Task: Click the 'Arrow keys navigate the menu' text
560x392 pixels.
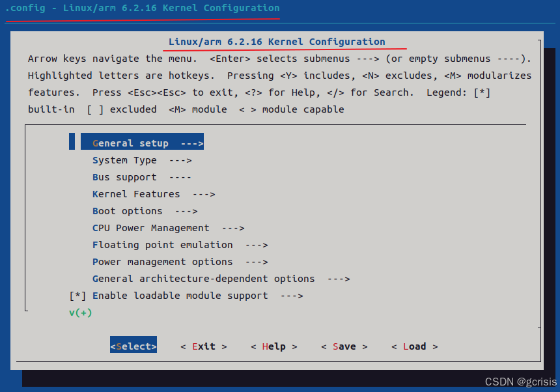Action: pyautogui.click(x=113, y=59)
